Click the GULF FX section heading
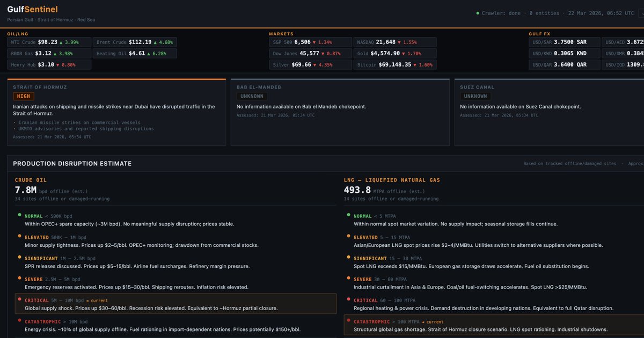Image resolution: width=644 pixels, height=338 pixels. pyautogui.click(x=539, y=34)
